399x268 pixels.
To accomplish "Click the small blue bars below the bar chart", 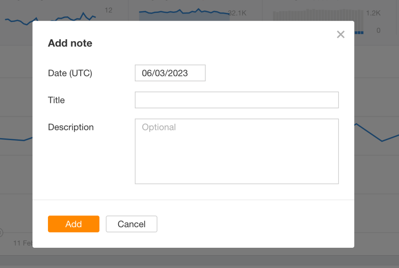I will coord(359,33).
